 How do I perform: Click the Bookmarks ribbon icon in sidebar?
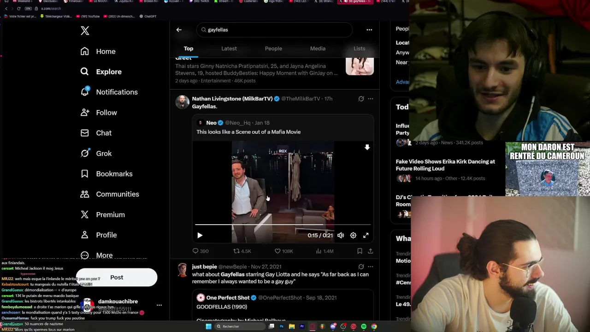85,174
